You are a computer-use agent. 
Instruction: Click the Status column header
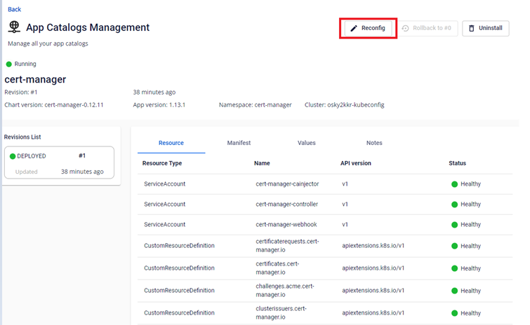457,163
